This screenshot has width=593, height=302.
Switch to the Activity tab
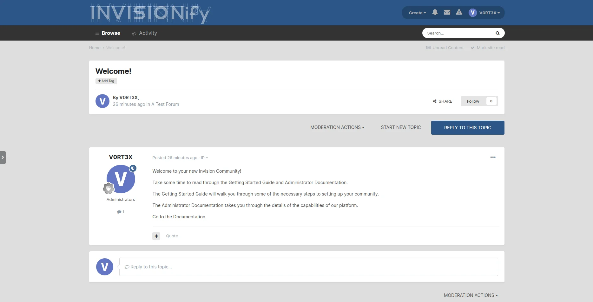[x=145, y=33]
